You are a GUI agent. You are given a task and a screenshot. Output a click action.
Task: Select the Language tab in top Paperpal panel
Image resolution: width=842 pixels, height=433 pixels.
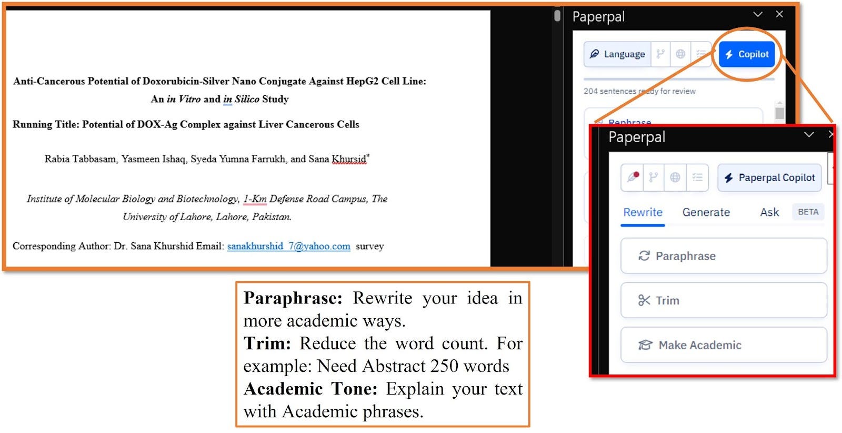coord(617,54)
